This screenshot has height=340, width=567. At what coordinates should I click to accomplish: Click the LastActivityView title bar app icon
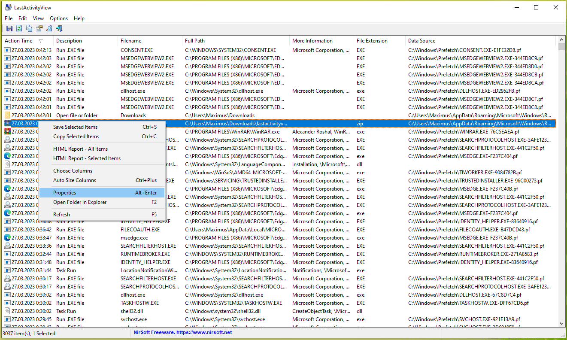(8, 7)
